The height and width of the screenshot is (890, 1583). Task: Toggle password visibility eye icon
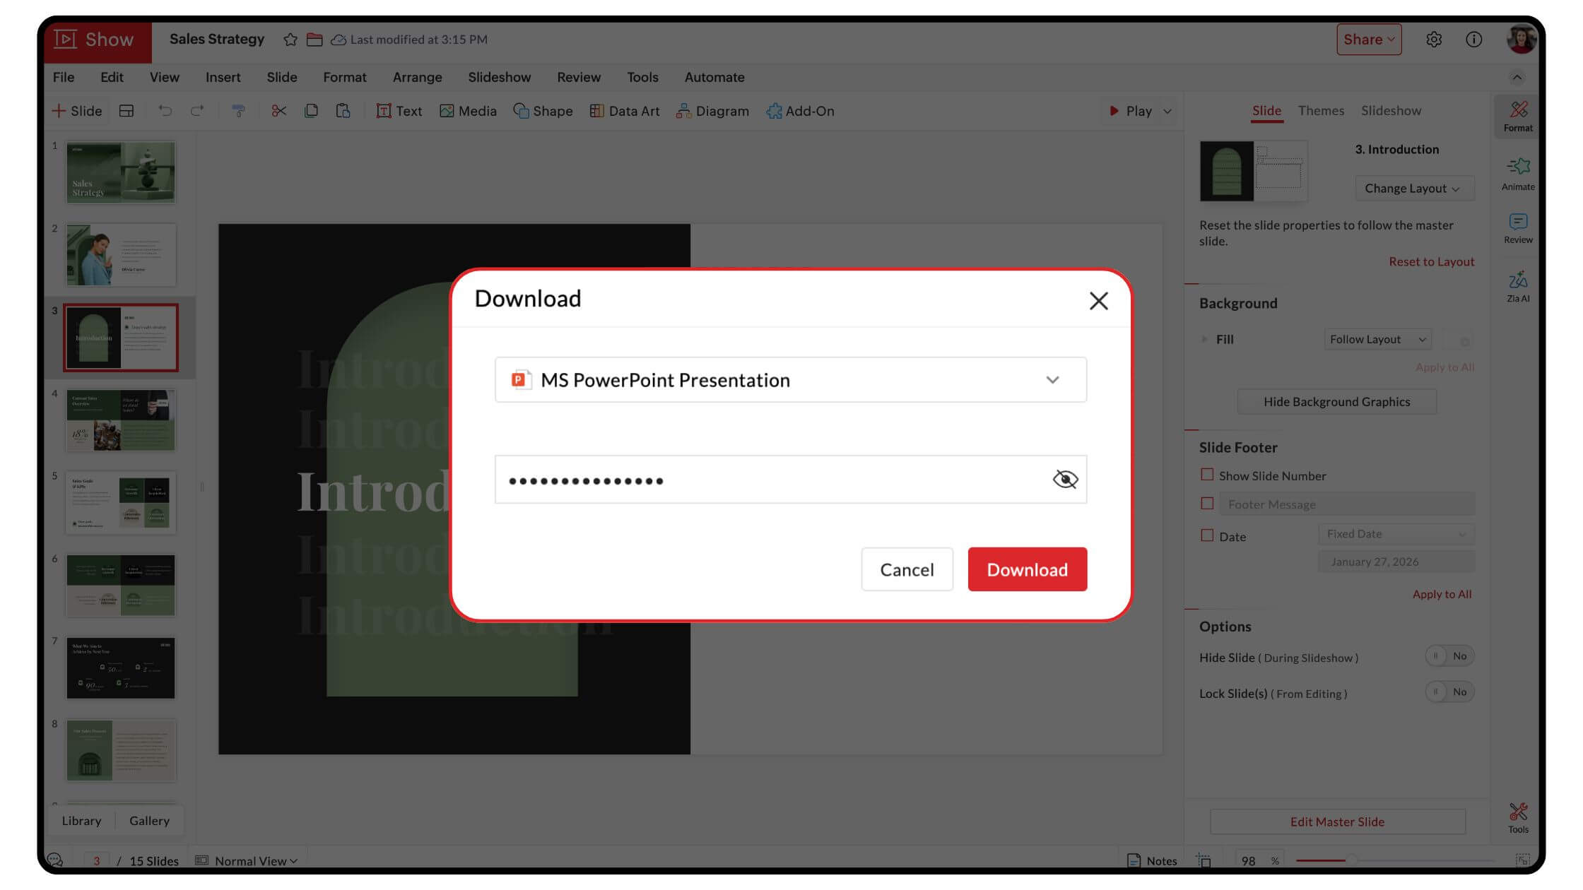point(1064,480)
